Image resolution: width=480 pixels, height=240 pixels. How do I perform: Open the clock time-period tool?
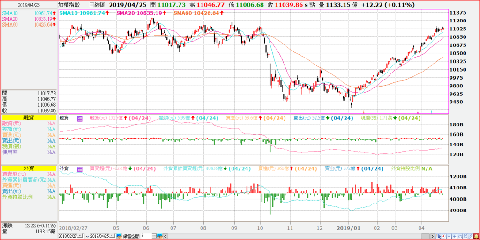tap(443, 236)
